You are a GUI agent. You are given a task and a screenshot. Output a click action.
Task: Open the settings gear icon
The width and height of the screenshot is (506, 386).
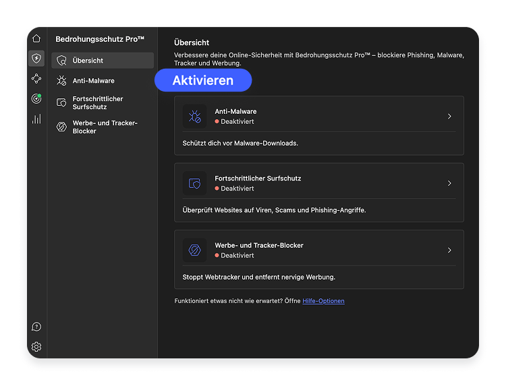[36, 347]
